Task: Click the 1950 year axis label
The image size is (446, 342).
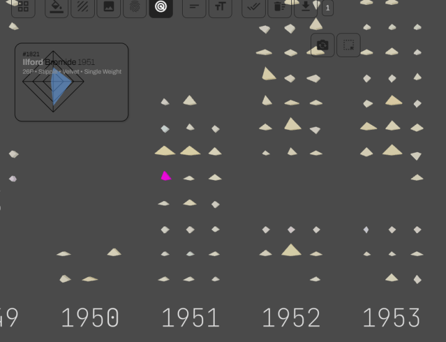Action: pyautogui.click(x=90, y=318)
